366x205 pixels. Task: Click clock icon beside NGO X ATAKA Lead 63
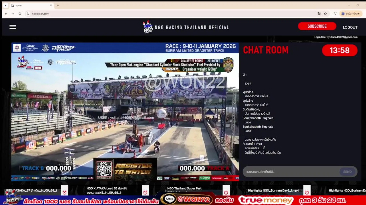click(x=145, y=192)
